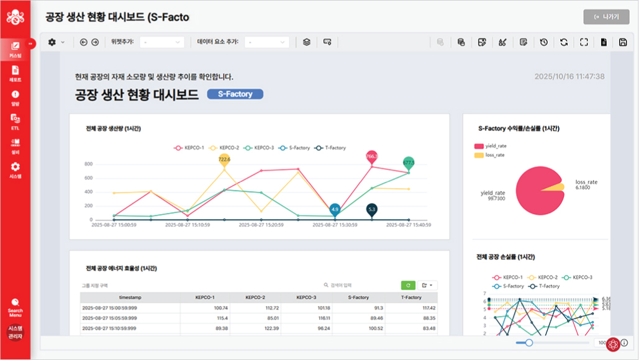Toggle T-Factory legend in production chart
This screenshot has height=360, width=639.
pos(330,148)
